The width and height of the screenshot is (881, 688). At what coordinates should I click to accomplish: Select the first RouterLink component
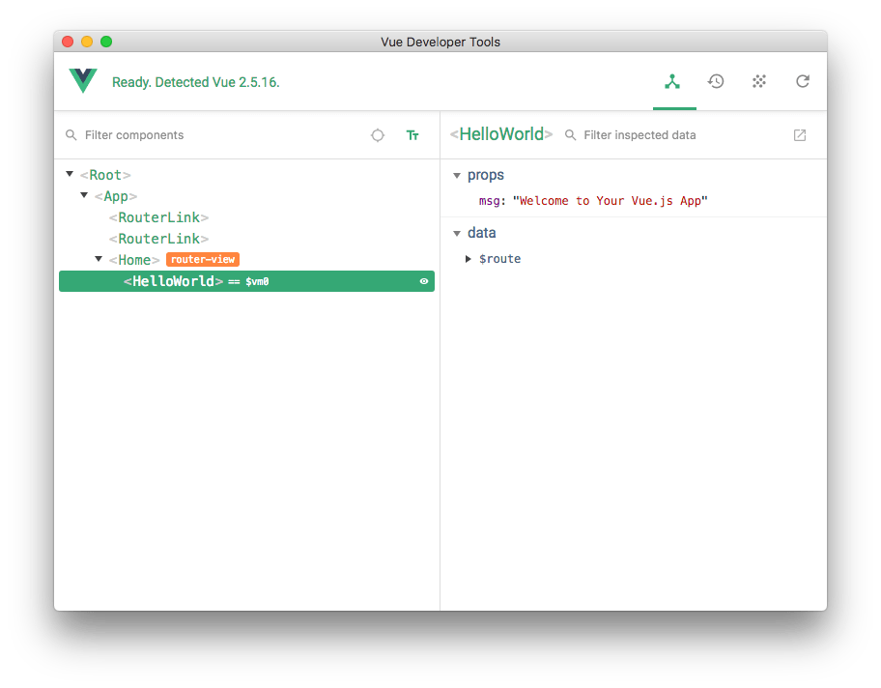(x=156, y=217)
